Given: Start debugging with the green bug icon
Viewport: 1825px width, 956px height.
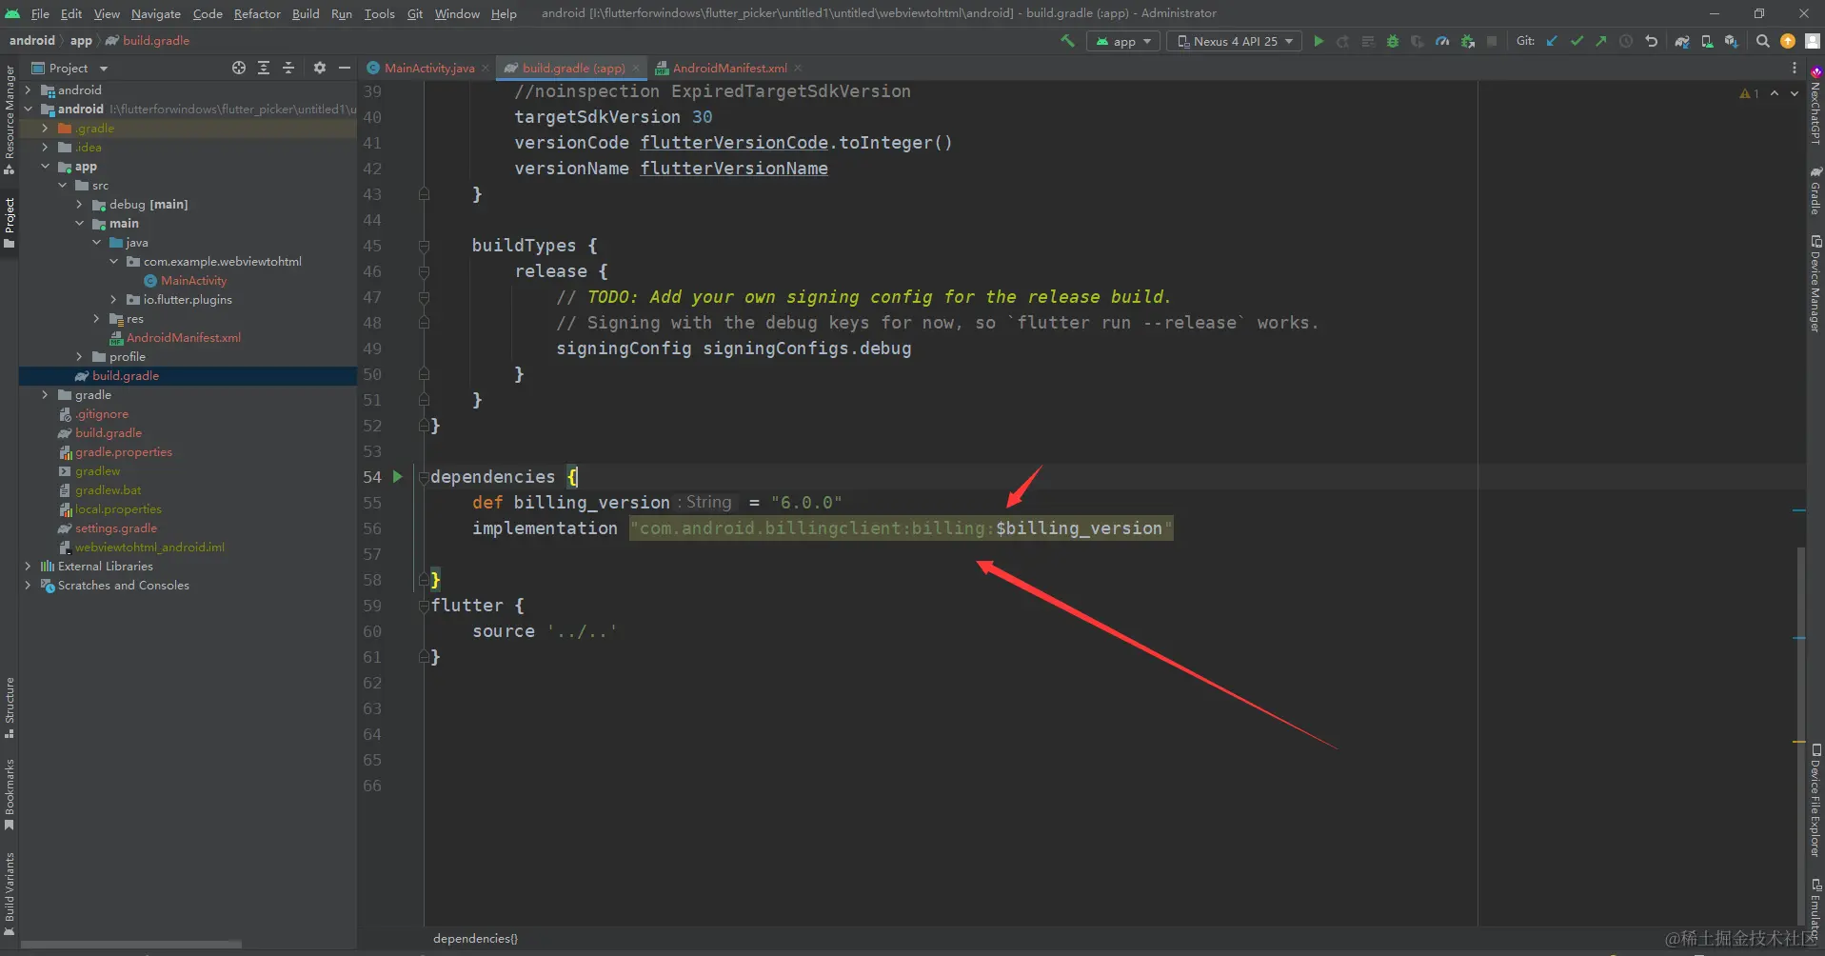Looking at the screenshot, I should point(1393,41).
